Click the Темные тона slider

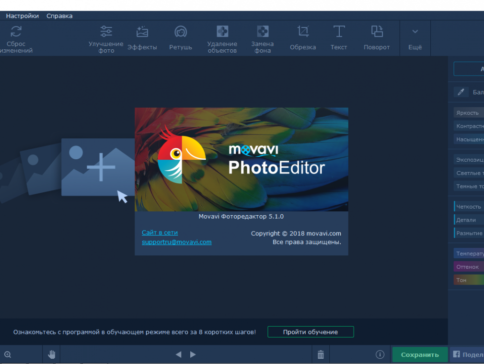(469, 186)
